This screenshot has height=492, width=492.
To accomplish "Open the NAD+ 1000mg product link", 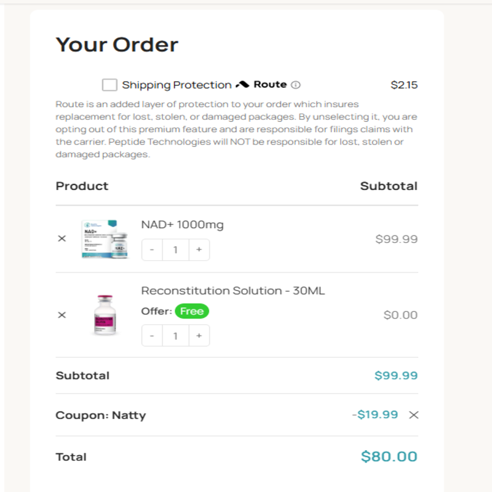I will coord(182,224).
